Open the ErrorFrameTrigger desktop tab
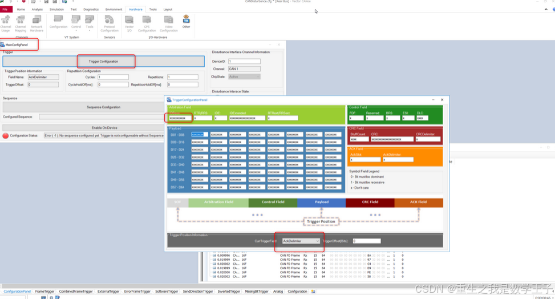The width and height of the screenshot is (555, 299). pos(137,292)
